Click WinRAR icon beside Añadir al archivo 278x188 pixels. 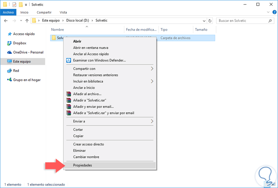pos(69,94)
